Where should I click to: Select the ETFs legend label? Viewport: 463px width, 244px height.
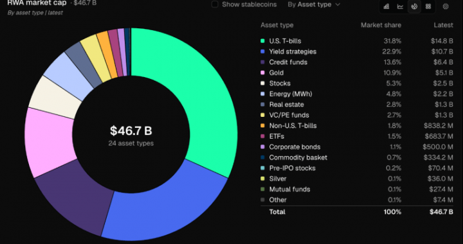click(277, 136)
